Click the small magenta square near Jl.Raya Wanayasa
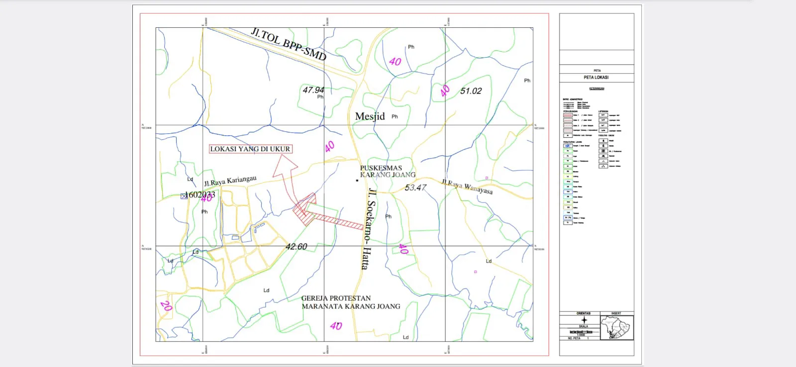 click(487, 178)
